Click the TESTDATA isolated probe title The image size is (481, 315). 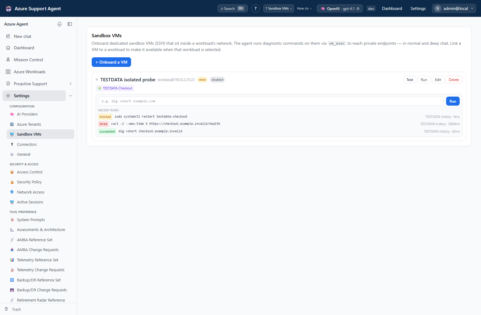point(128,79)
